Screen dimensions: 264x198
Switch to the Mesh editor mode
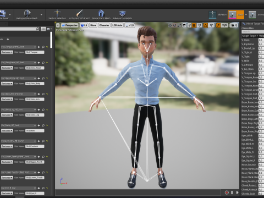point(236,15)
